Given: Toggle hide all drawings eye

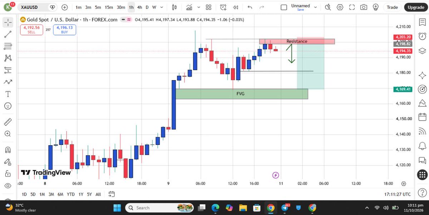Looking at the screenshot, I should click(x=8, y=186).
